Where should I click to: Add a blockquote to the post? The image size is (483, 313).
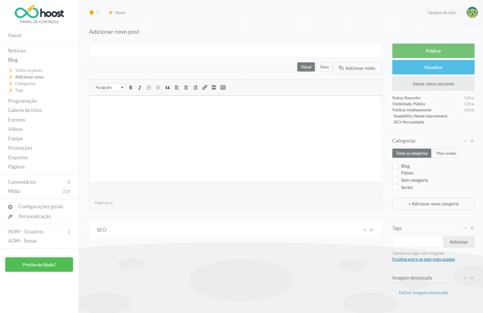(x=168, y=88)
